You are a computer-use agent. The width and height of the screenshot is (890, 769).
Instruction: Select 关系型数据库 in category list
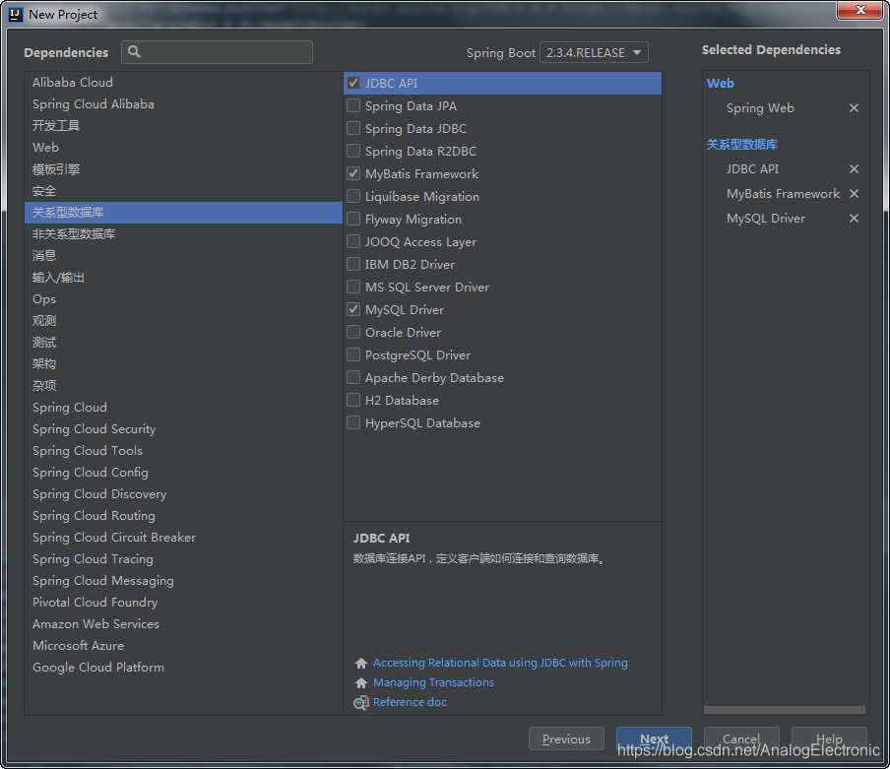click(x=183, y=213)
